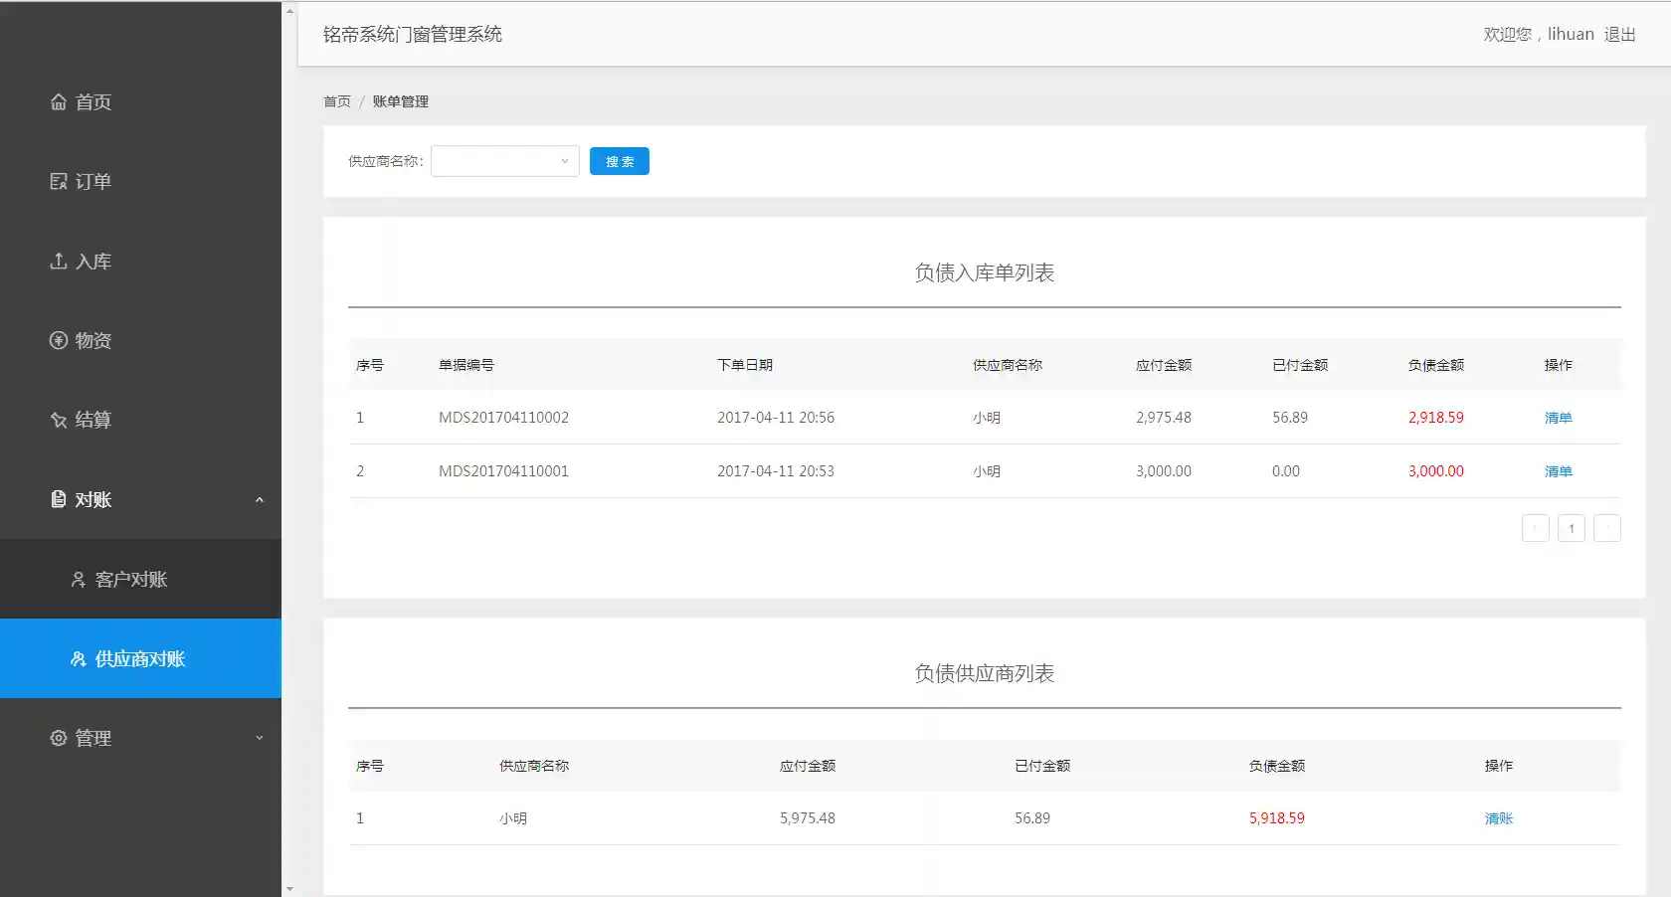This screenshot has height=897, width=1671.
Task: Click the 订单 order icon
Action: pyautogui.click(x=59, y=181)
